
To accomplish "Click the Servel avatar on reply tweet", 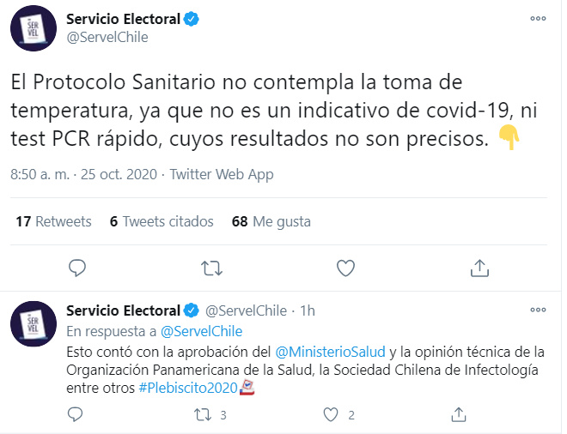I will (34, 324).
